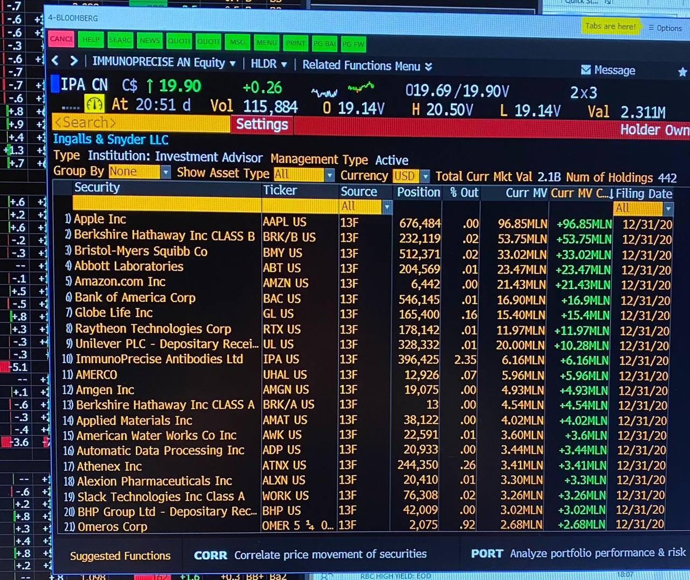Open the Settings tab
690x580 pixels.
click(x=262, y=124)
